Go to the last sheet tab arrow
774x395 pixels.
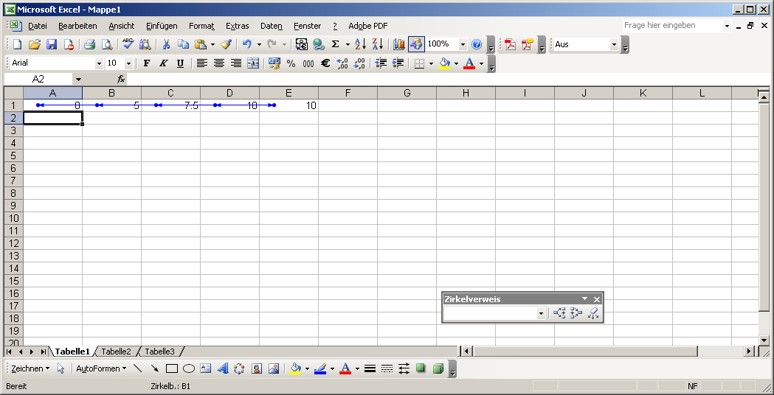[x=44, y=352]
